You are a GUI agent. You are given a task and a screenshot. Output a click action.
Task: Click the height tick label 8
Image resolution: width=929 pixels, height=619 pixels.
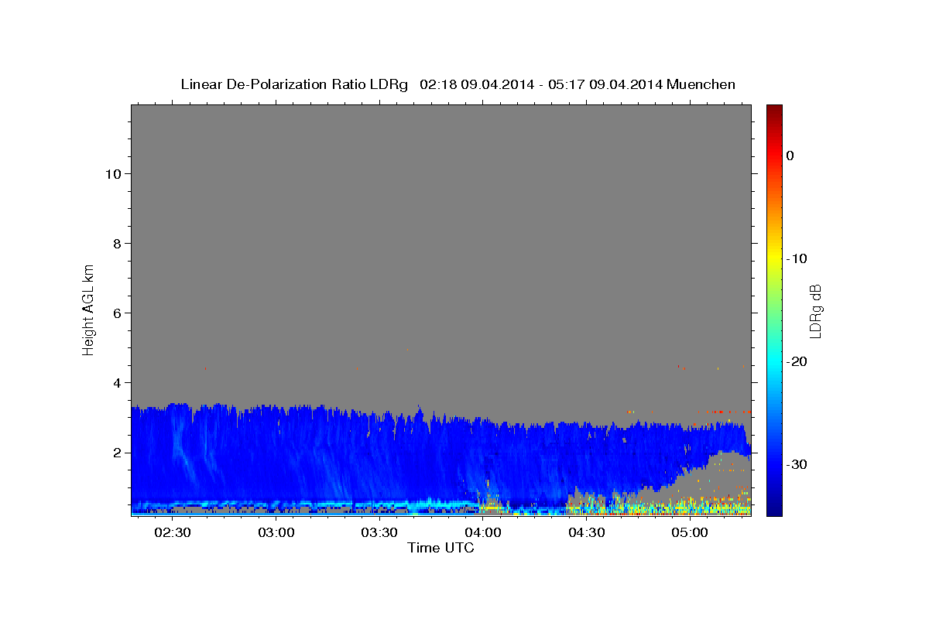pyautogui.click(x=115, y=243)
